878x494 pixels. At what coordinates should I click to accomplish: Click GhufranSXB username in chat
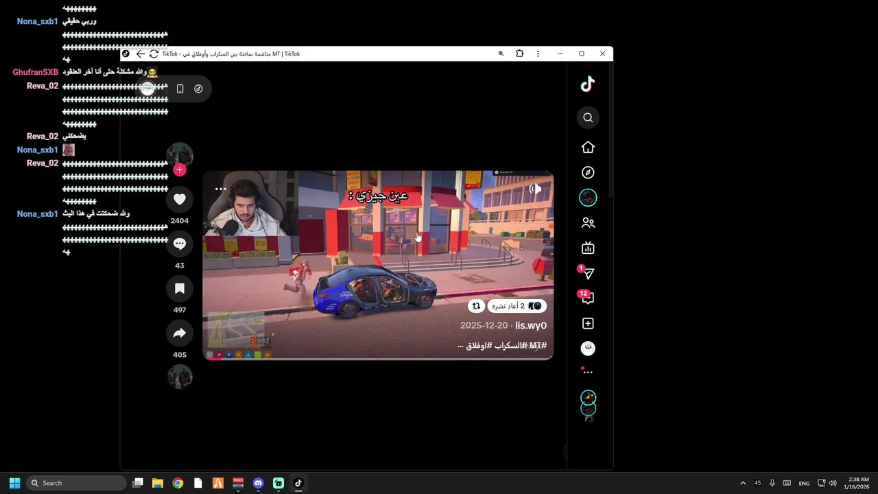[35, 72]
